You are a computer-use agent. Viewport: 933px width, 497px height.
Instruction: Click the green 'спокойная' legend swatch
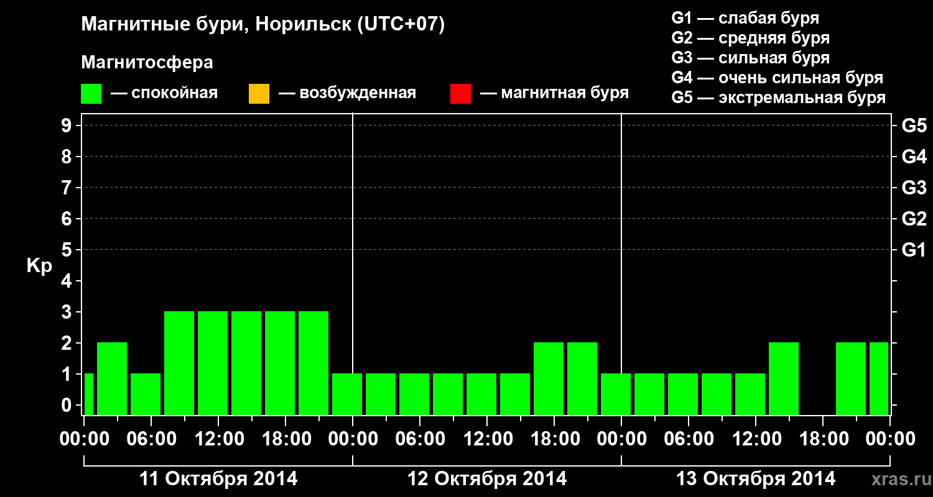91,94
